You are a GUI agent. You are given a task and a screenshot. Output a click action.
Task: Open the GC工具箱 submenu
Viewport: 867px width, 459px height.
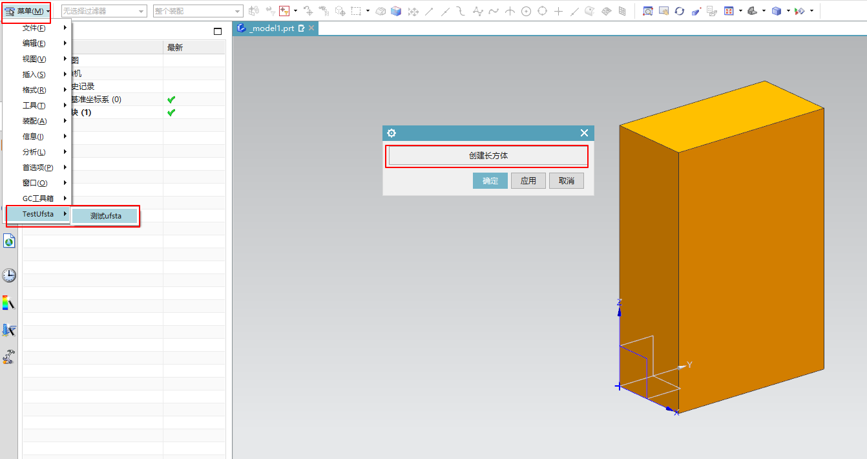coord(37,198)
